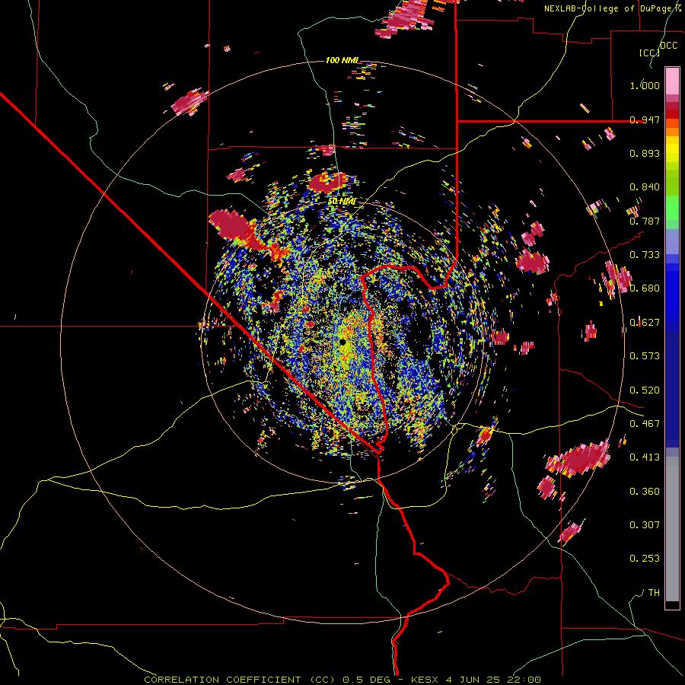Click the [CC] legend heading

coord(649,53)
